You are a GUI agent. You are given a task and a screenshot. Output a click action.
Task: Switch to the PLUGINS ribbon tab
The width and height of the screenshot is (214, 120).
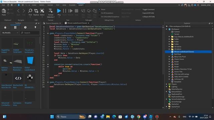(x=72, y=5)
